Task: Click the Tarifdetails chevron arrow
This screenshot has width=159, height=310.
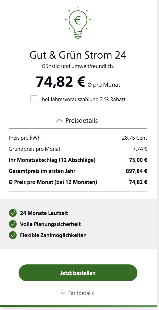Action: pyautogui.click(x=63, y=293)
